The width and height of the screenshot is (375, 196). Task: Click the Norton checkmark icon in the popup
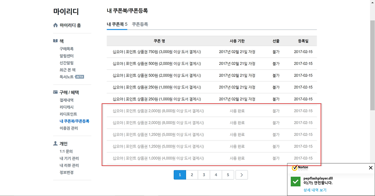296,181
